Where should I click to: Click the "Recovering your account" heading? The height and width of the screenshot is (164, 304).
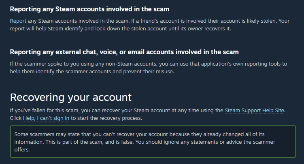click(71, 98)
